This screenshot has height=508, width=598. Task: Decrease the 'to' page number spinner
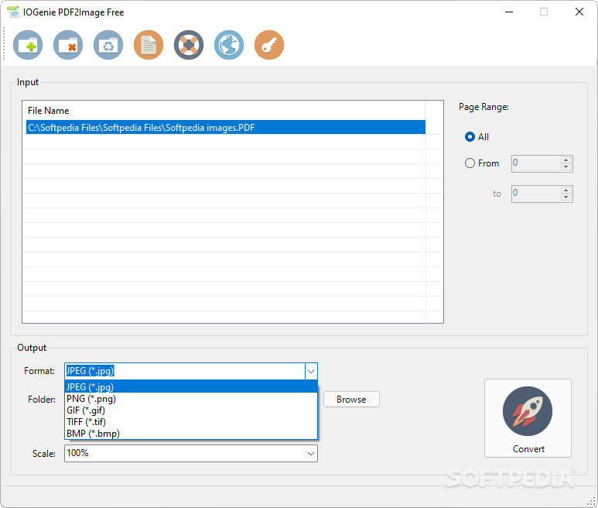[x=566, y=197]
